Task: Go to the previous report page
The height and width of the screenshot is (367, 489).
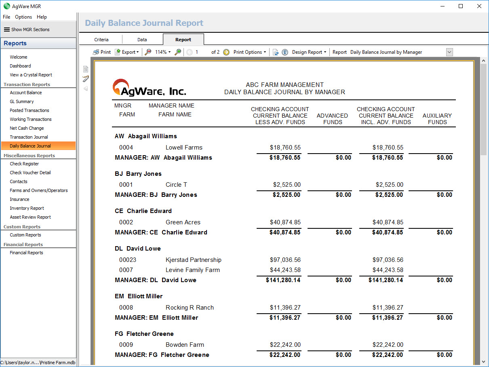Action: [190, 52]
